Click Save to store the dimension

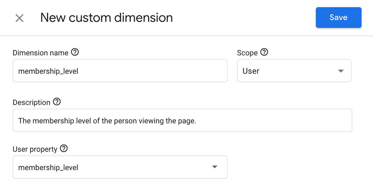[x=338, y=17]
